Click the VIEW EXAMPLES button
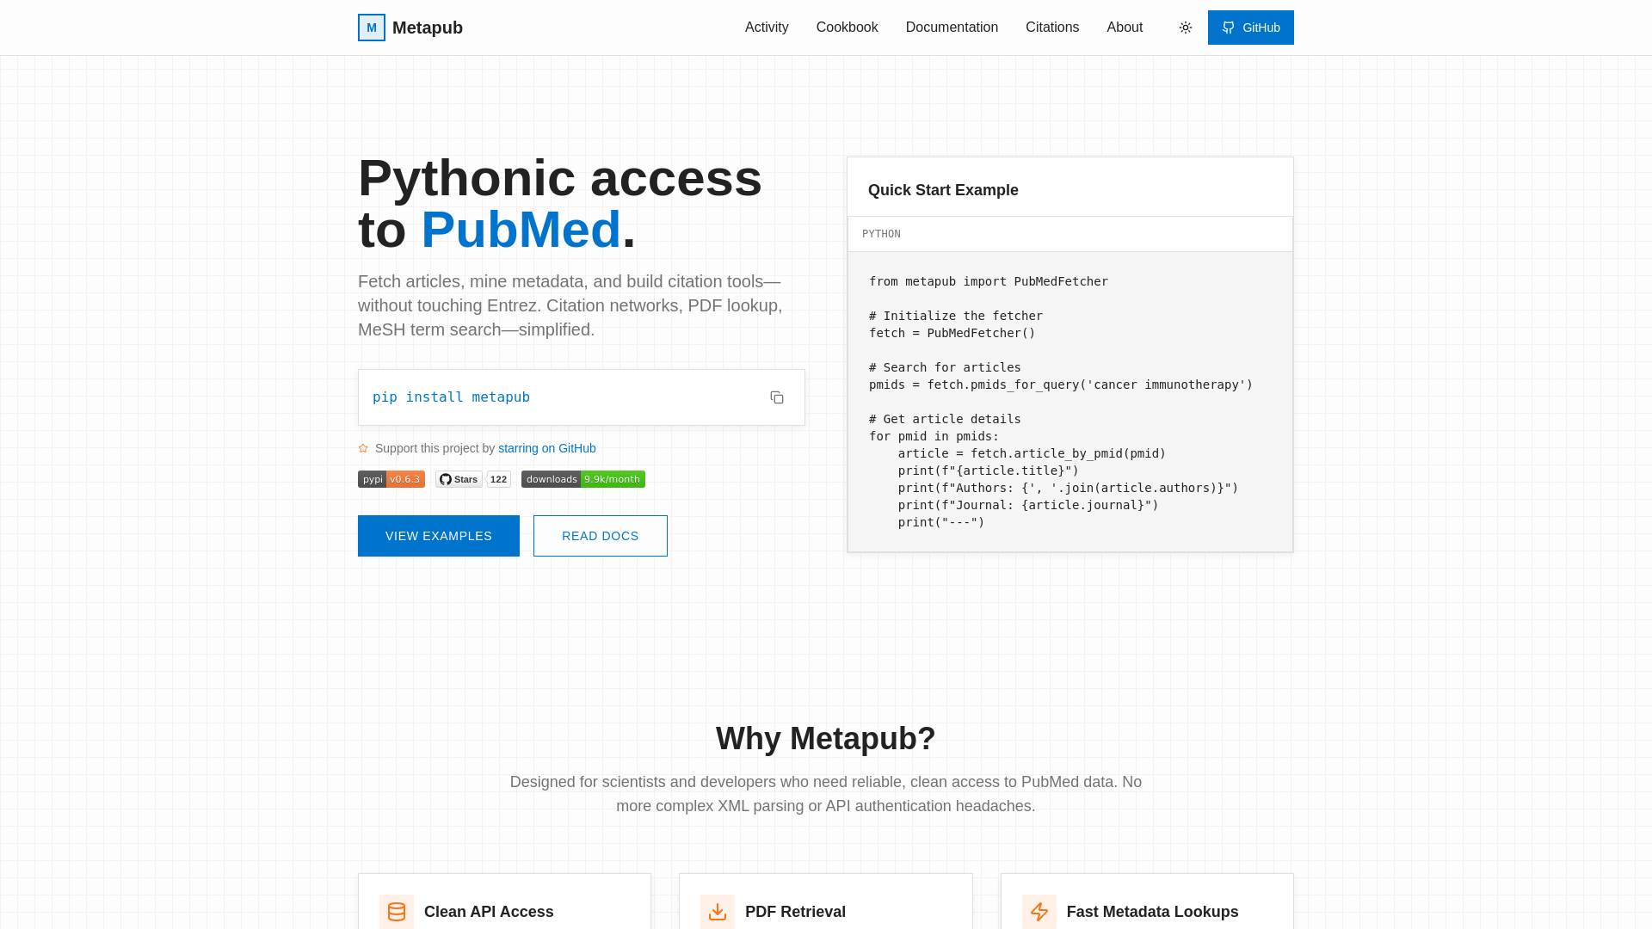 pyautogui.click(x=439, y=536)
